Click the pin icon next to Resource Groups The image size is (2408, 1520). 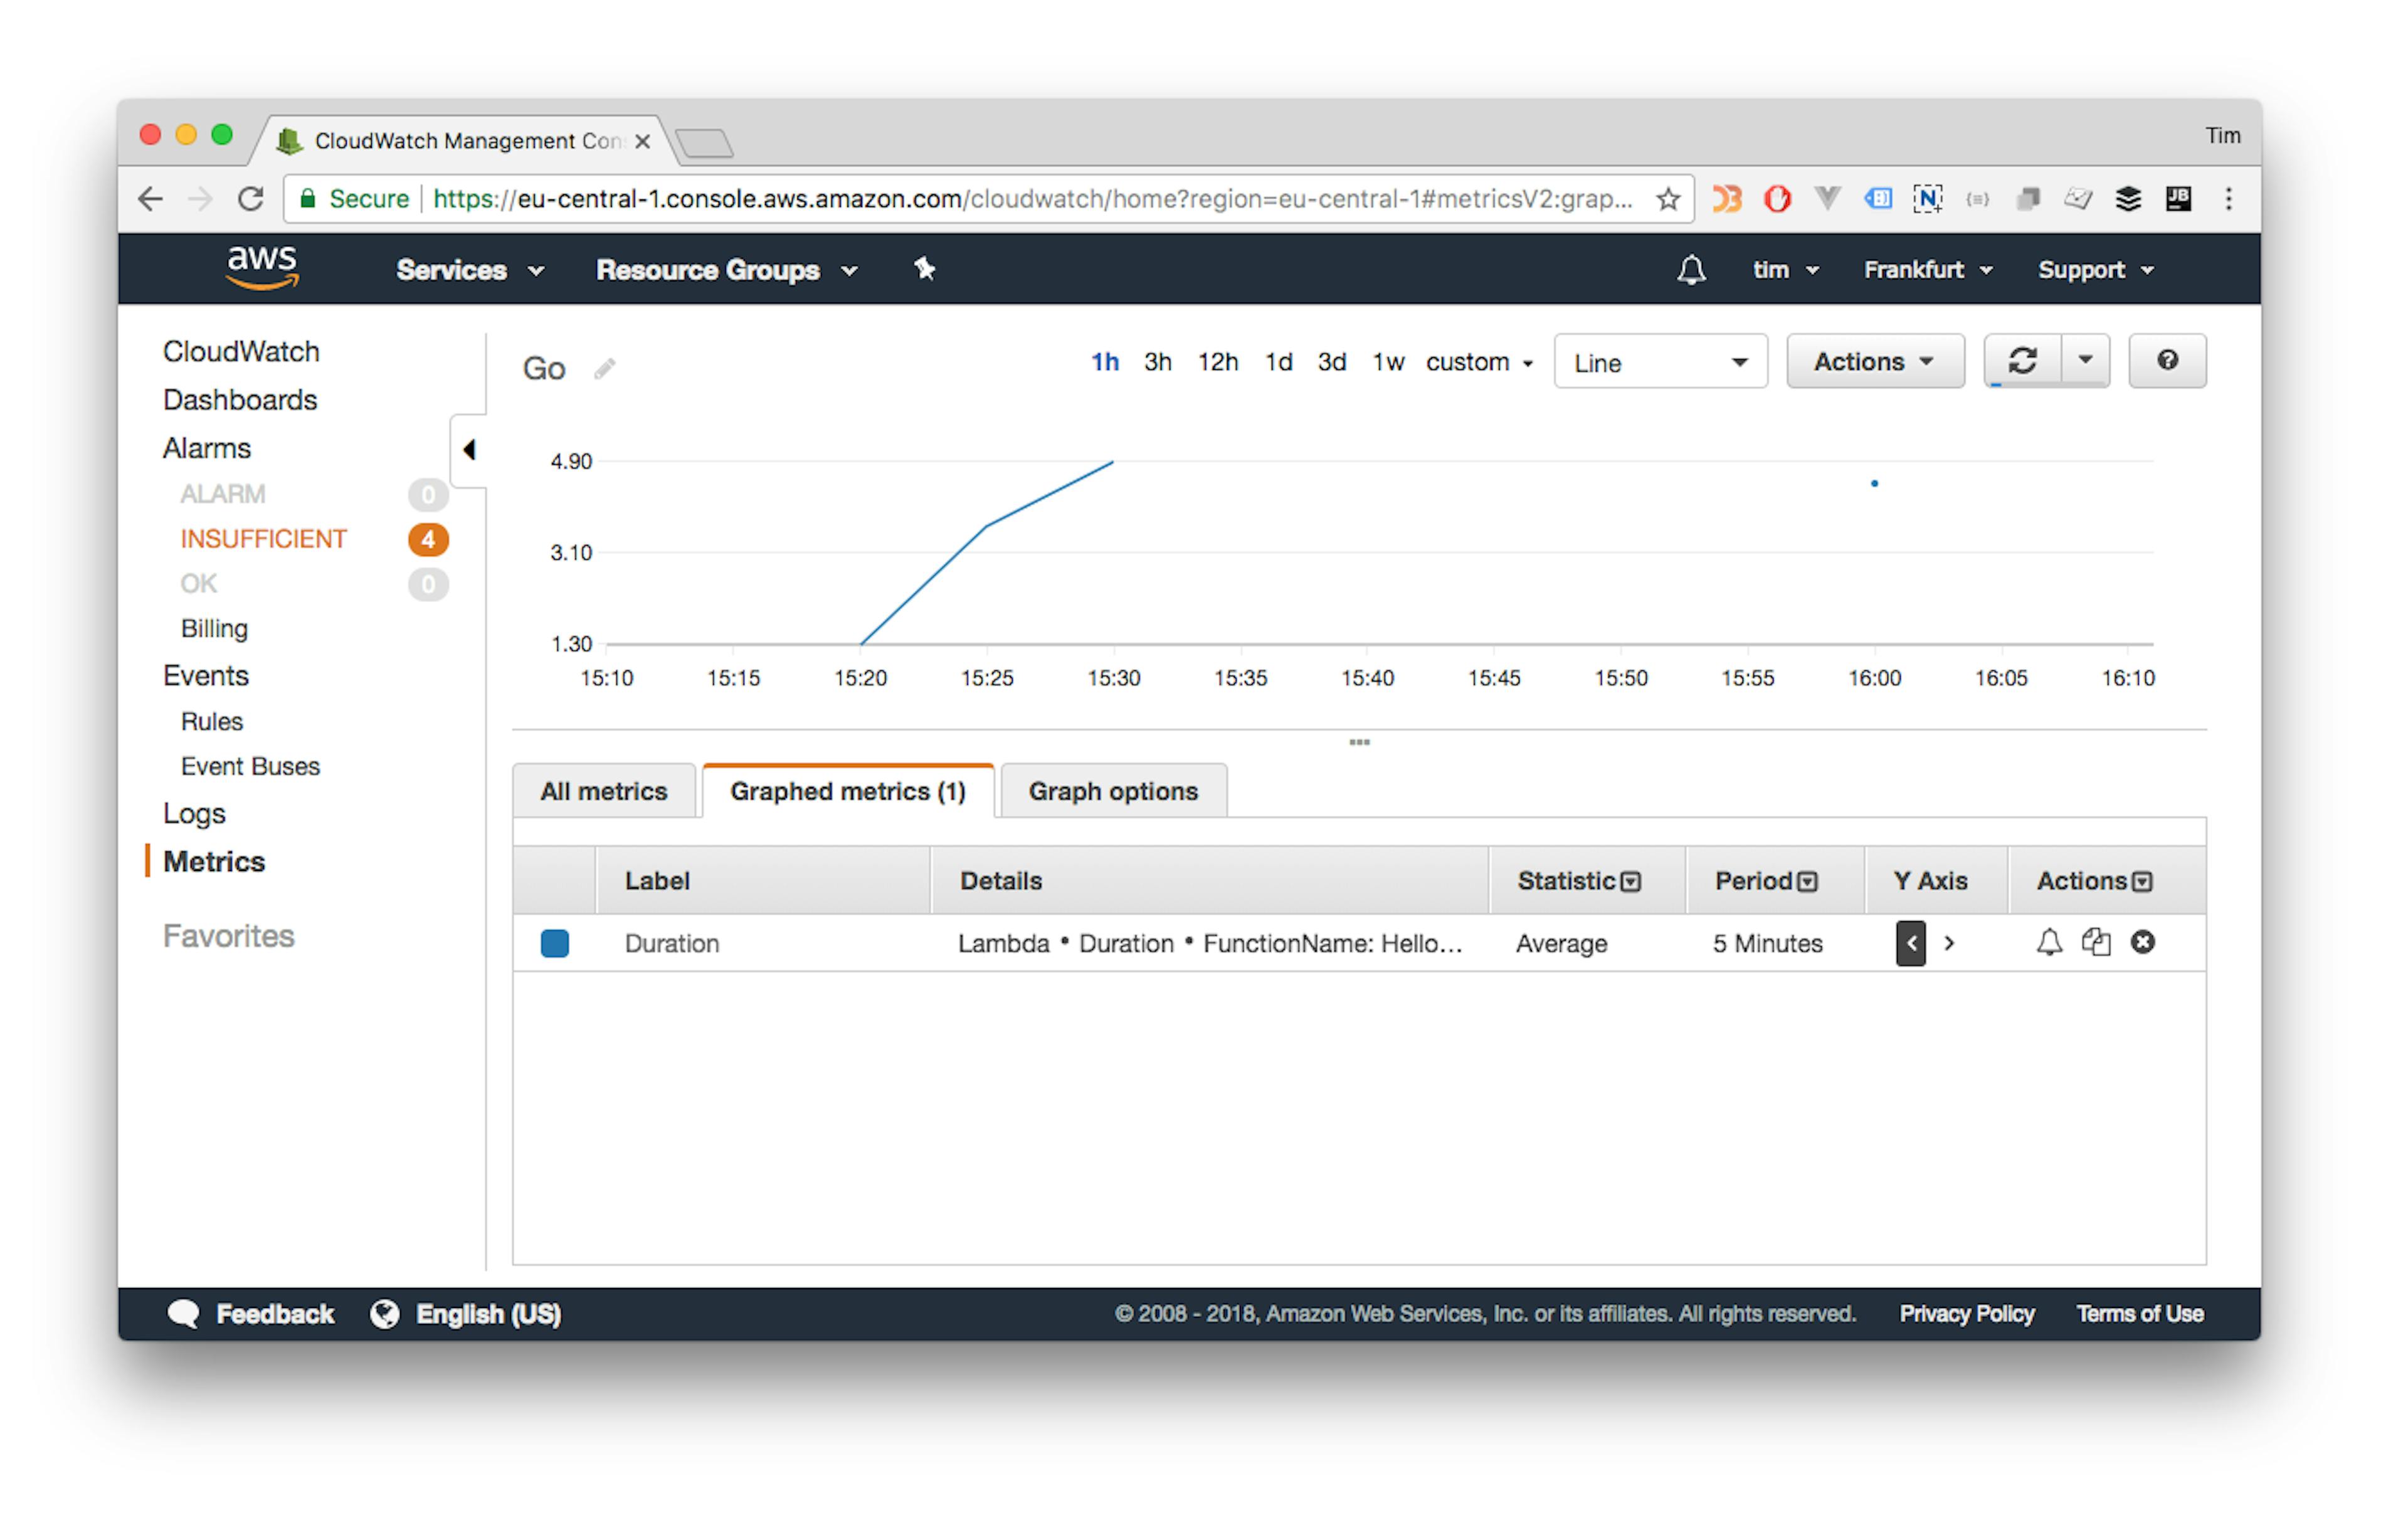924,269
